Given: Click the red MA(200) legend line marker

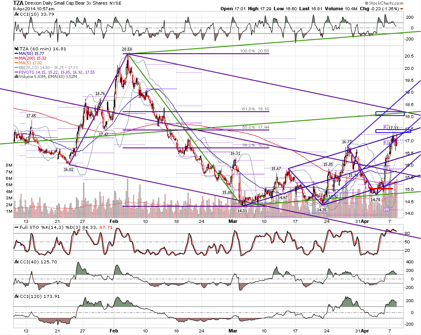Looking at the screenshot, I should coord(16,58).
